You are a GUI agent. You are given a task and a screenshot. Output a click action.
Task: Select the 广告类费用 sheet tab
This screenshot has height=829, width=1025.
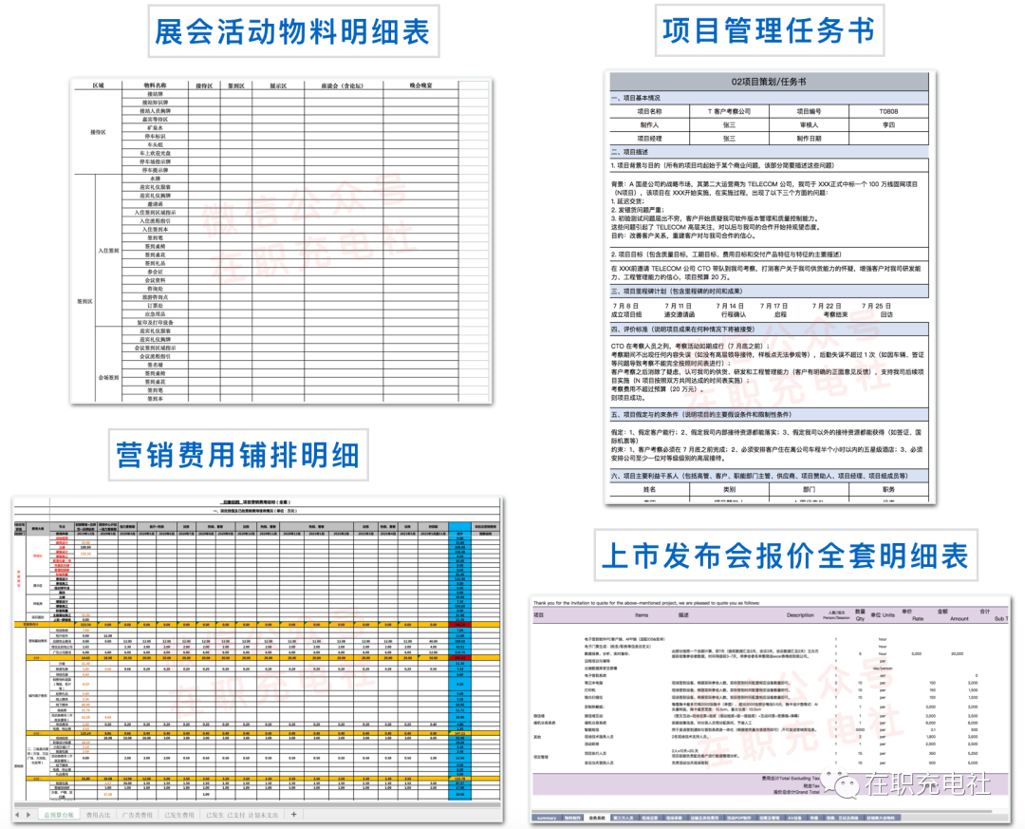(140, 815)
